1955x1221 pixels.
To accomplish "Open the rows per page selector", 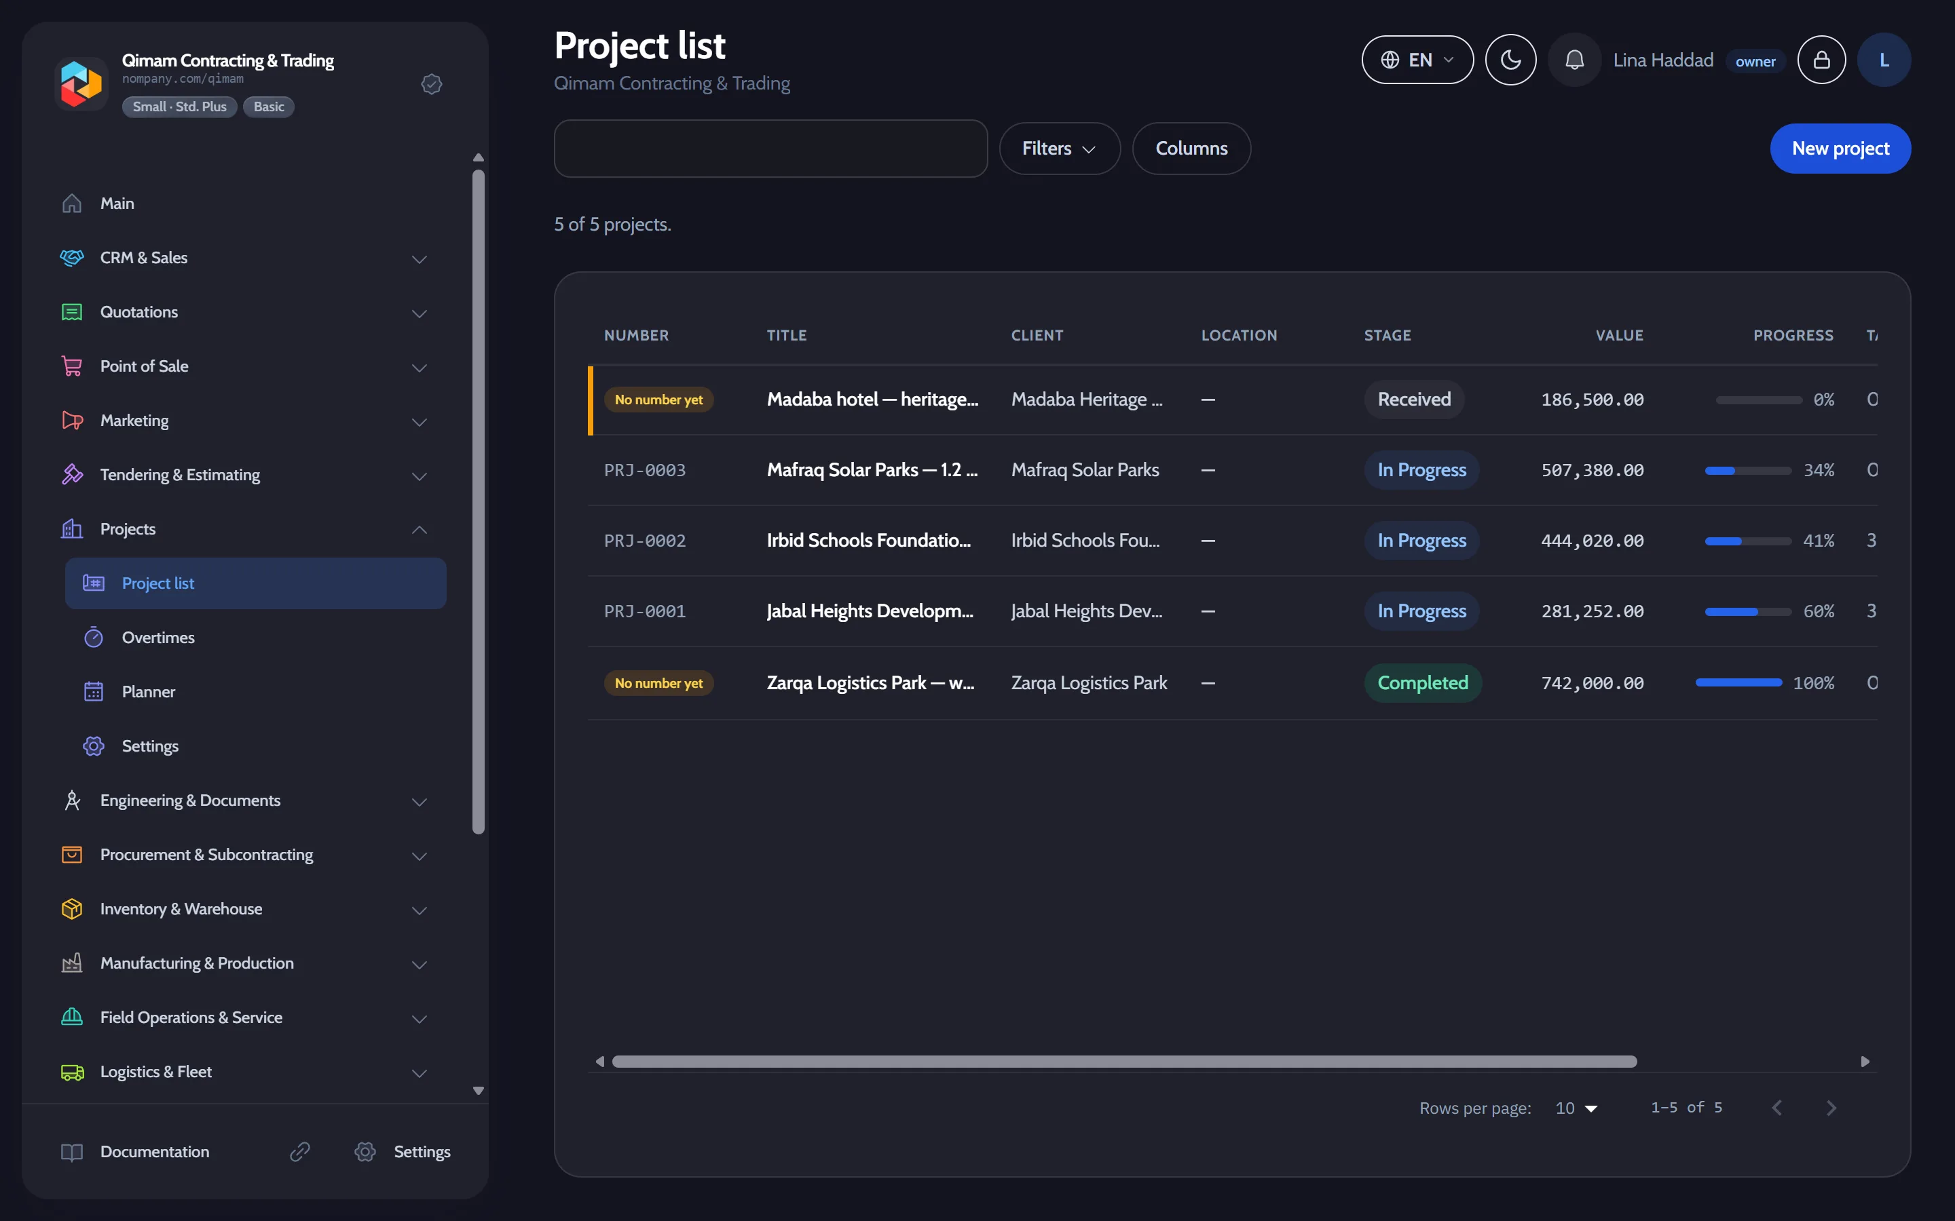I will (1576, 1108).
